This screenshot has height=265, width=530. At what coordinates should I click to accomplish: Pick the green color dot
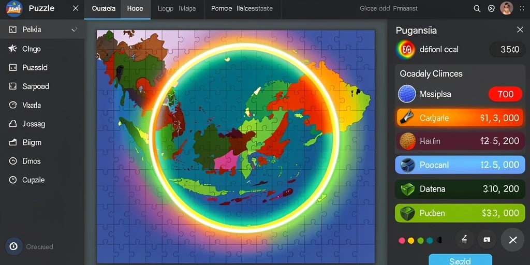click(x=420, y=240)
